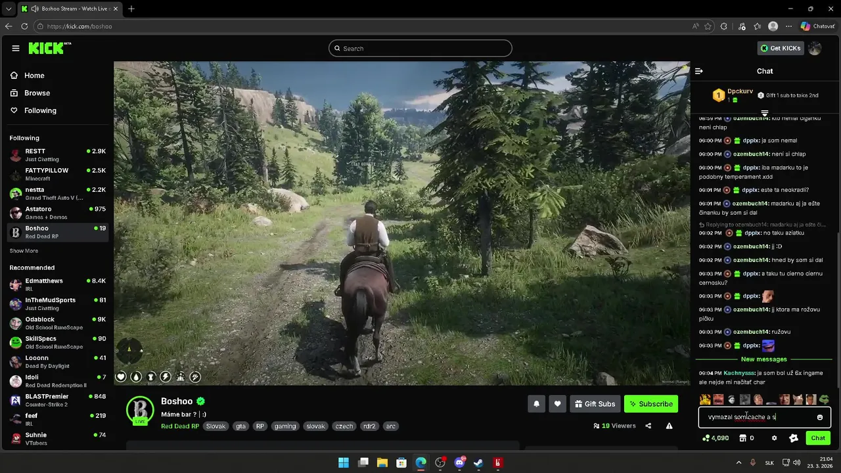Viewport: 841px width, 473px height.
Task: Add page to favorites star
Action: point(708,26)
